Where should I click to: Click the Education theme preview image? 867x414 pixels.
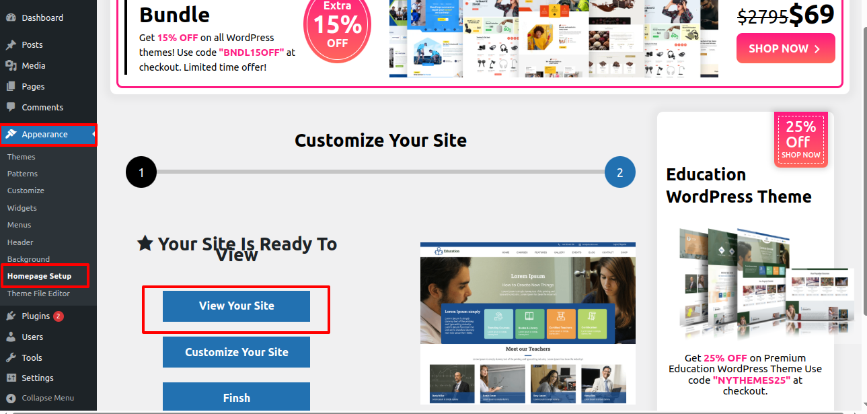528,324
